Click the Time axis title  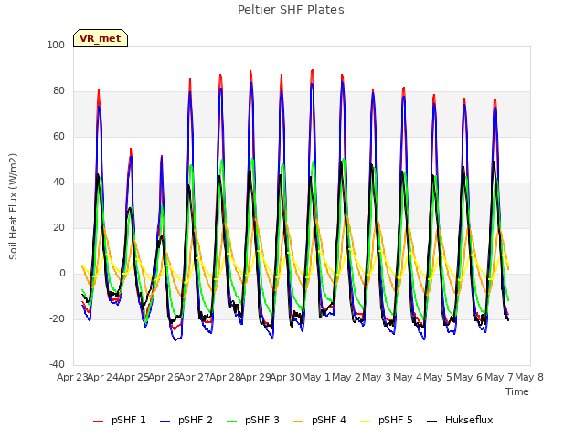click(x=517, y=391)
